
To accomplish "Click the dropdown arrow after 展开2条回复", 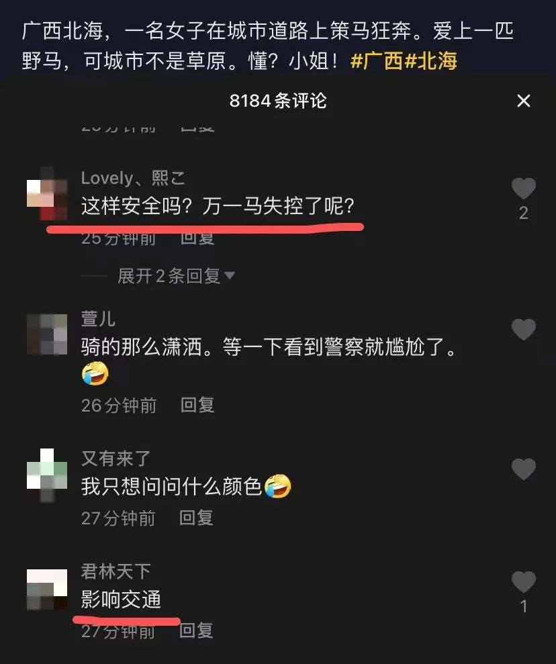I will tap(230, 276).
